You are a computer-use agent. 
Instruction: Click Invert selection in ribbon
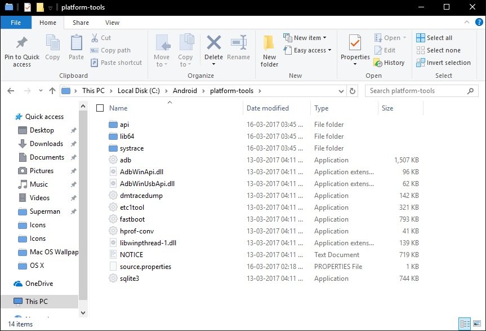tap(443, 63)
